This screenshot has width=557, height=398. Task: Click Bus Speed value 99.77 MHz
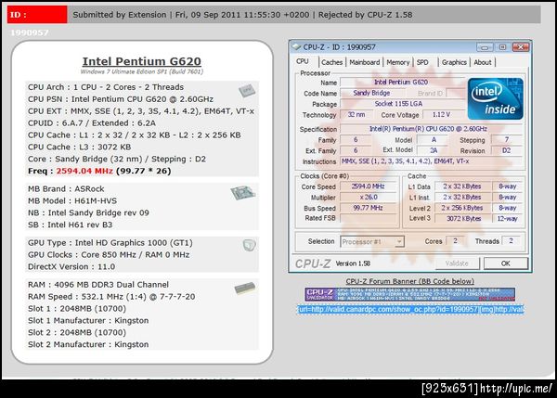click(368, 208)
